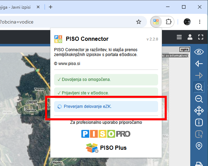Click the Vojsko label on map
Image resolution: width=208 pixels, height=166 pixels.
(x=57, y=163)
